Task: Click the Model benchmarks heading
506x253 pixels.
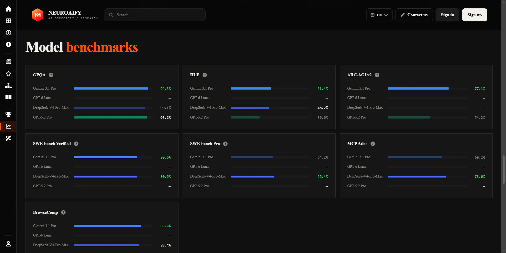Action: 82,47
